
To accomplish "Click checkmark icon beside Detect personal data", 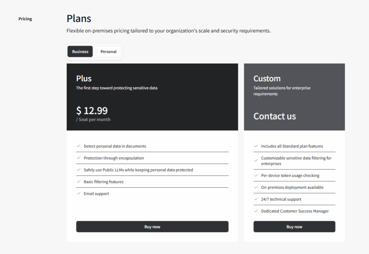I will (78, 146).
